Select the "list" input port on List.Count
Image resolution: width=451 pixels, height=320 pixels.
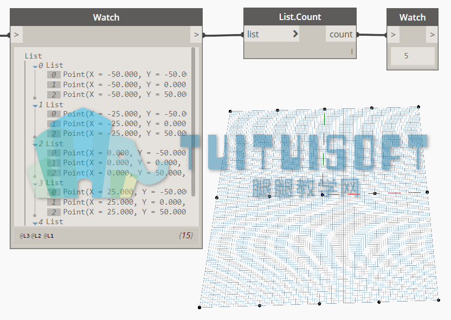point(271,34)
